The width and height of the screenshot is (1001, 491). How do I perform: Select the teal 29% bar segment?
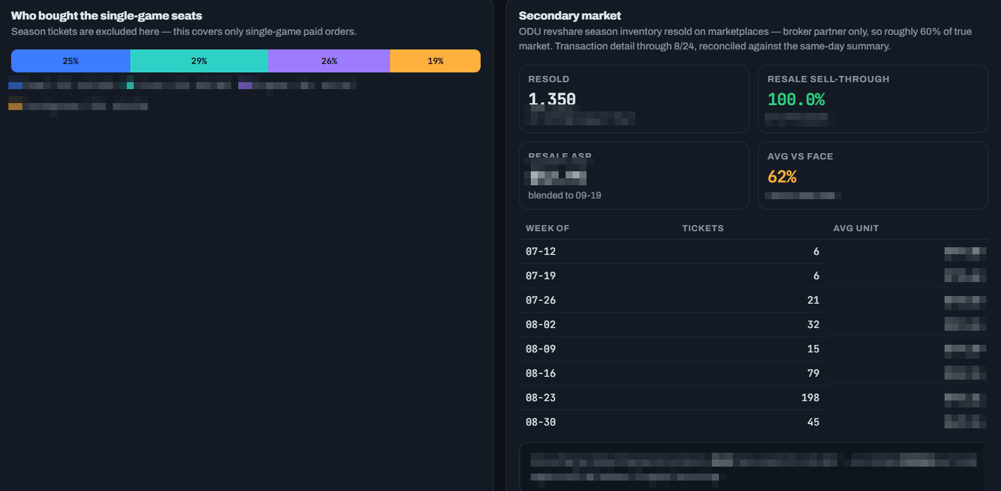(199, 61)
